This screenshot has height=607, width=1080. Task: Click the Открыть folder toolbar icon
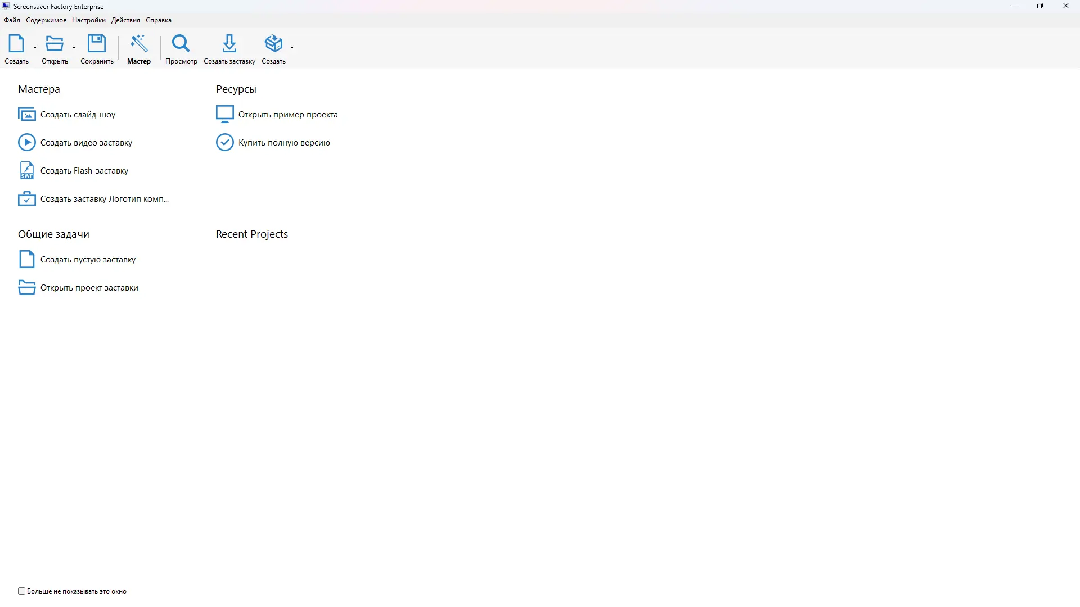pos(55,44)
